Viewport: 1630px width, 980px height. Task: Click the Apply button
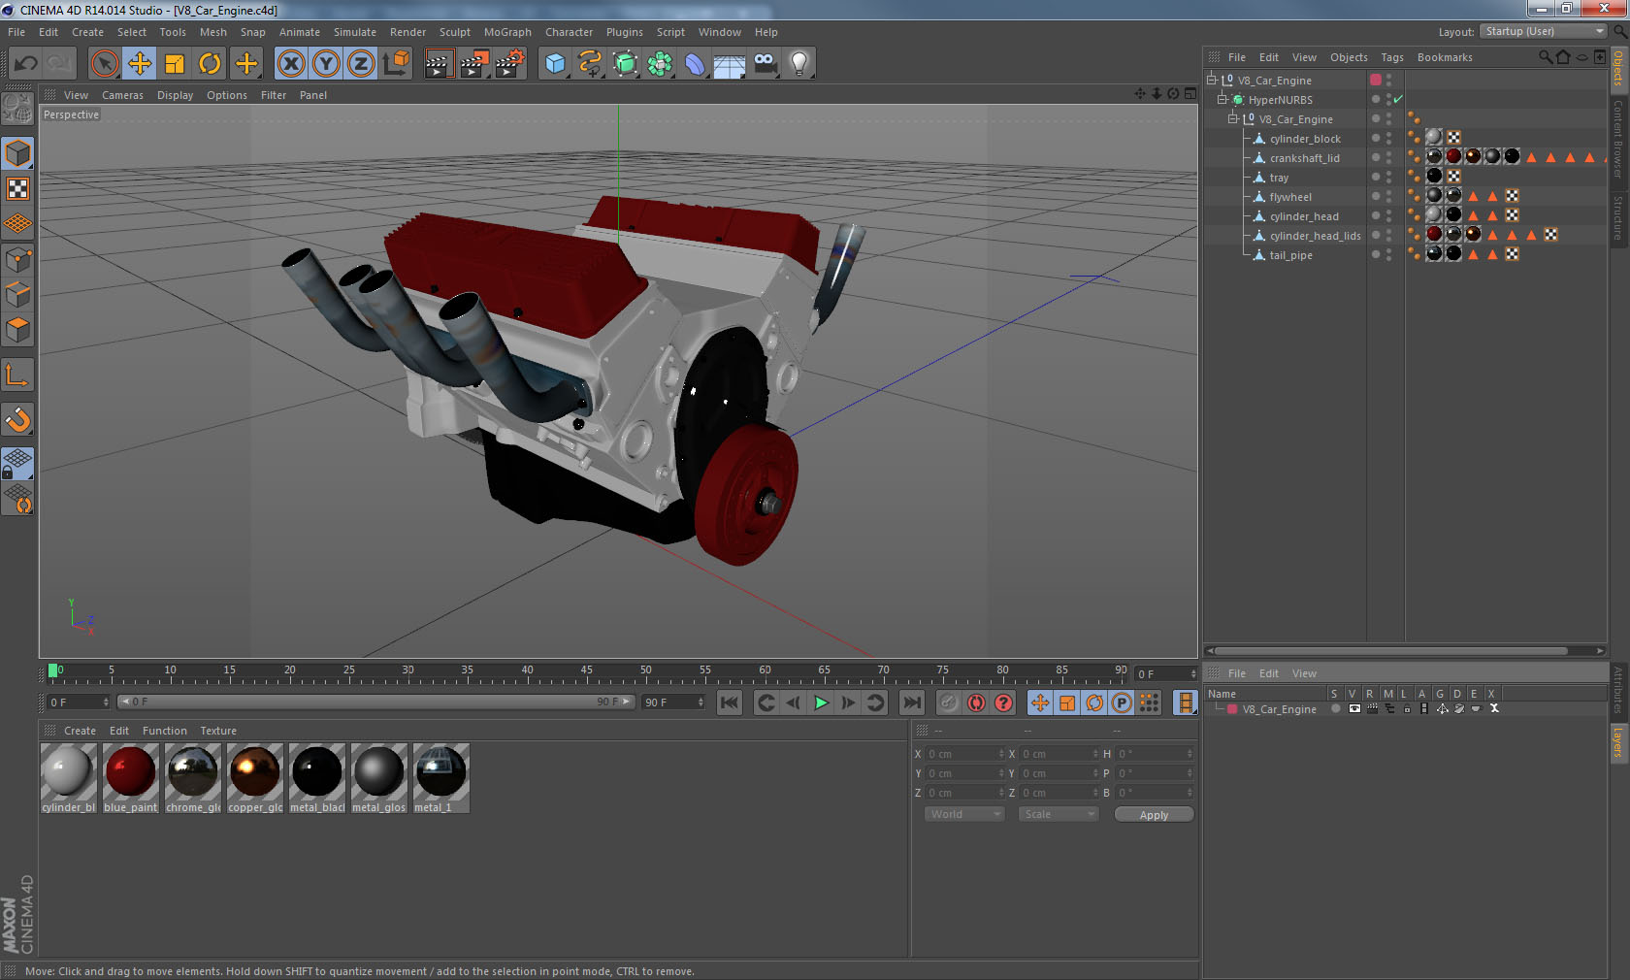[x=1154, y=815]
